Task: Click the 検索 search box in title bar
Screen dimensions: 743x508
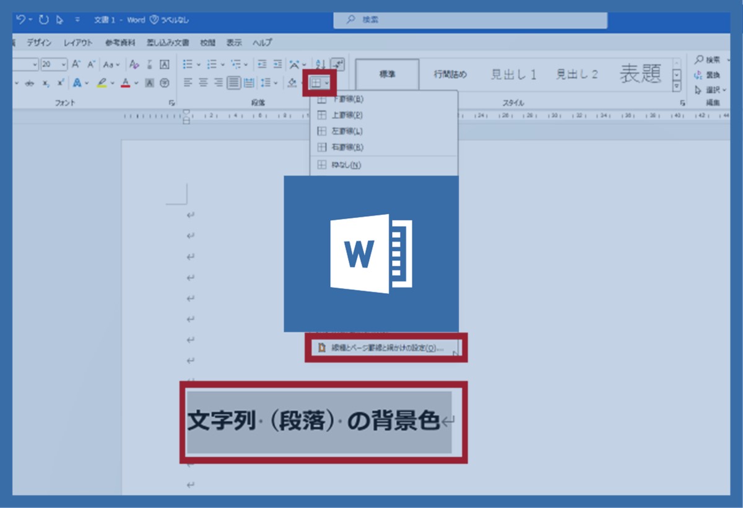Action: tap(471, 20)
